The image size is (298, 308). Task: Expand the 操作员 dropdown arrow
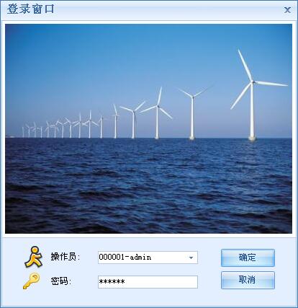click(x=191, y=258)
